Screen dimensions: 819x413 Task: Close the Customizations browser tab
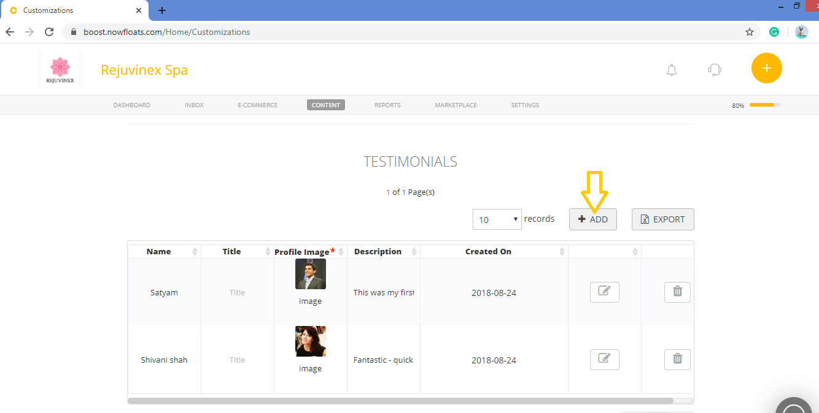[139, 10]
